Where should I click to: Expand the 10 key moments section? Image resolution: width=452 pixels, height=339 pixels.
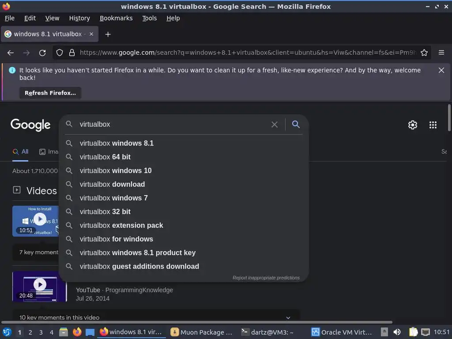pyautogui.click(x=288, y=317)
